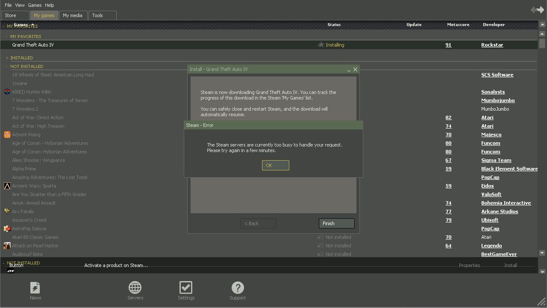The width and height of the screenshot is (547, 308).
Task: Click the inner scroll-up arrow of games list
Action: click(x=542, y=33)
